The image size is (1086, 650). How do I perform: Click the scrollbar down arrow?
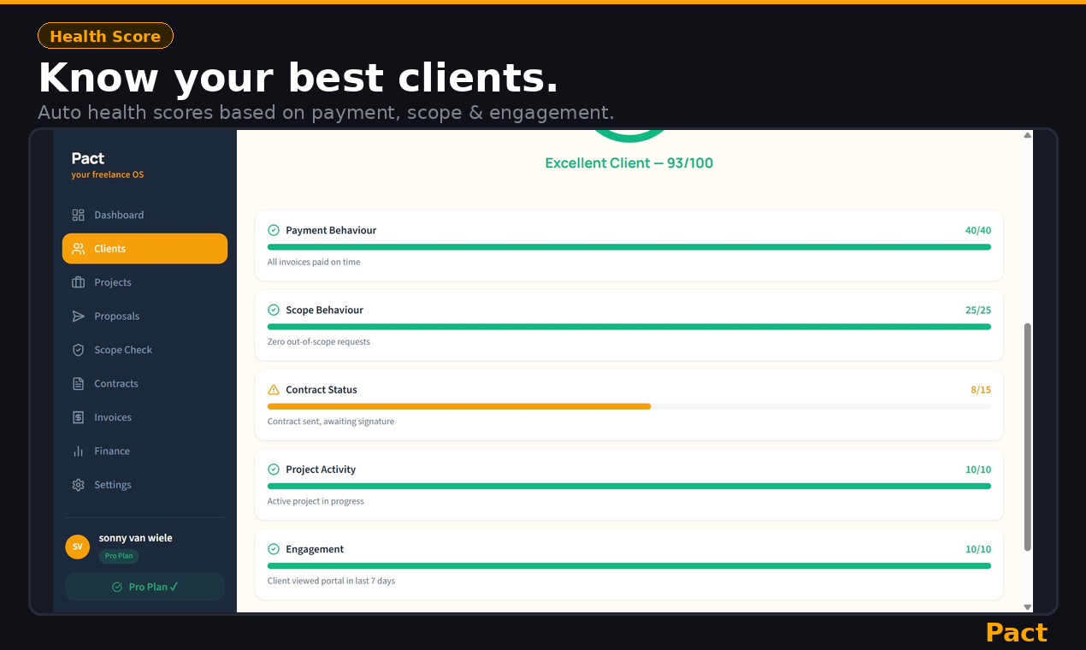tap(1028, 607)
